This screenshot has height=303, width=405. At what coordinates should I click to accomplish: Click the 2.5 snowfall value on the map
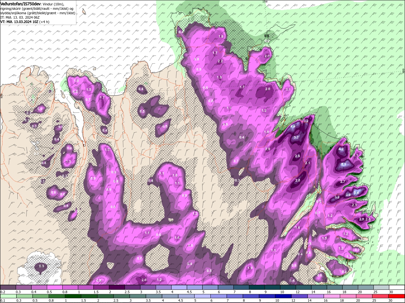[x=354, y=205]
